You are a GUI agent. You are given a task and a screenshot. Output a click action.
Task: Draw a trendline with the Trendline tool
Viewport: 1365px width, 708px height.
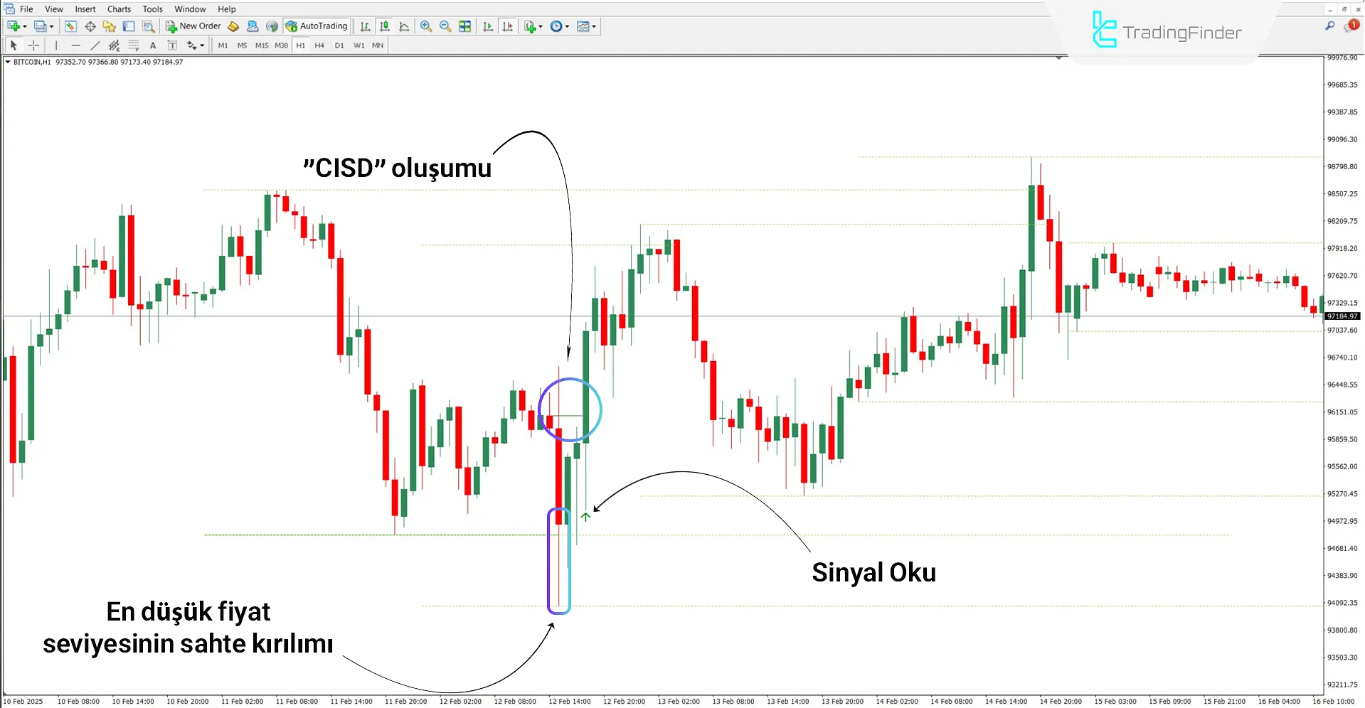point(95,45)
